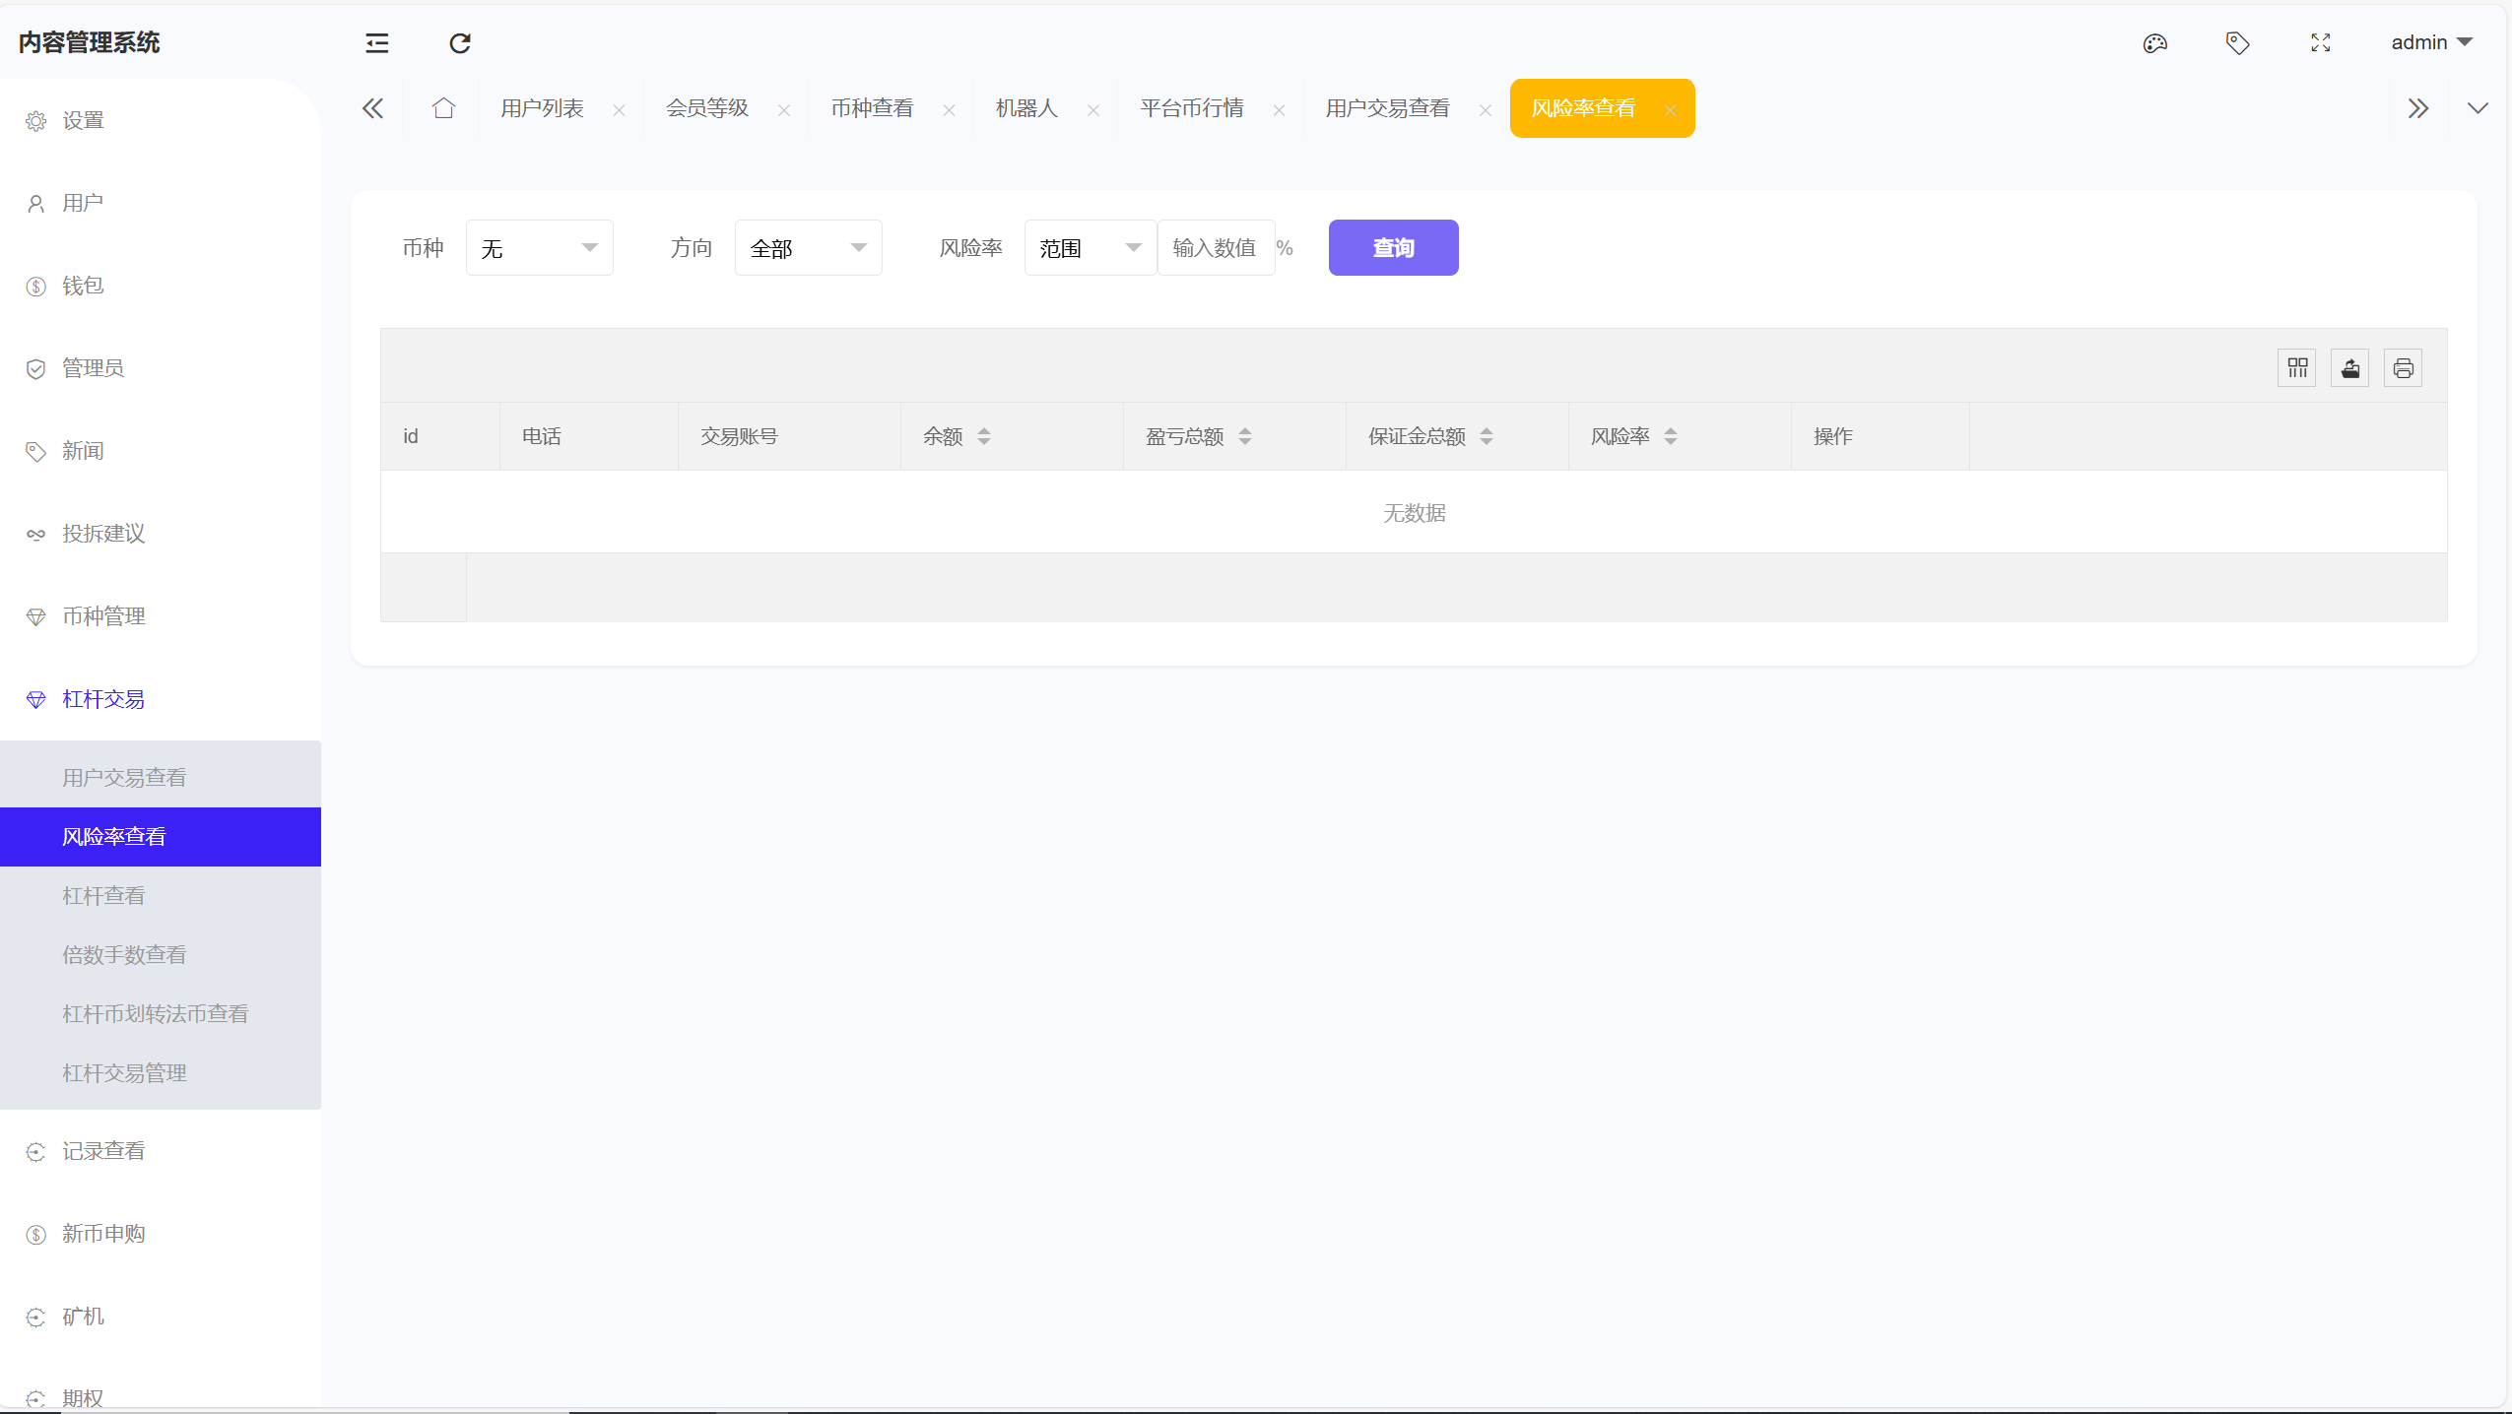Screen dimensions: 2512x1414
Task: Click the 输入数值 risk rate field
Action: pos(1215,248)
